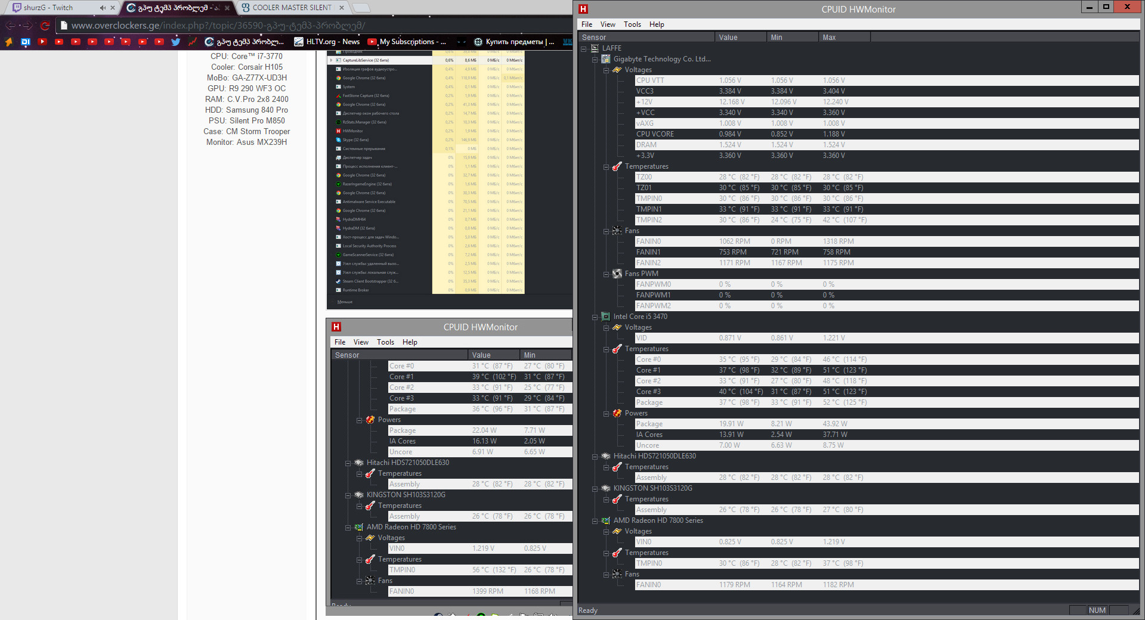The width and height of the screenshot is (1145, 620).
Task: Open the red stock chart bookmark icon
Action: pos(192,42)
